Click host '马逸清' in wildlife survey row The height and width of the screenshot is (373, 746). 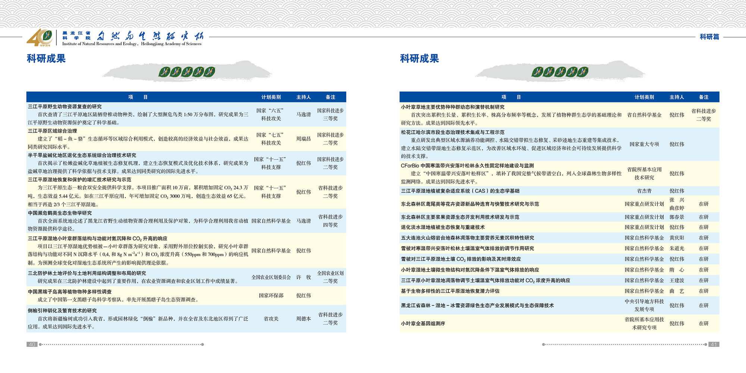pyautogui.click(x=303, y=115)
